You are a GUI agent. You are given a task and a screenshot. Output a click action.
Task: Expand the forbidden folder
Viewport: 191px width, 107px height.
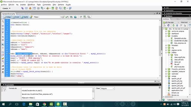[166, 45]
